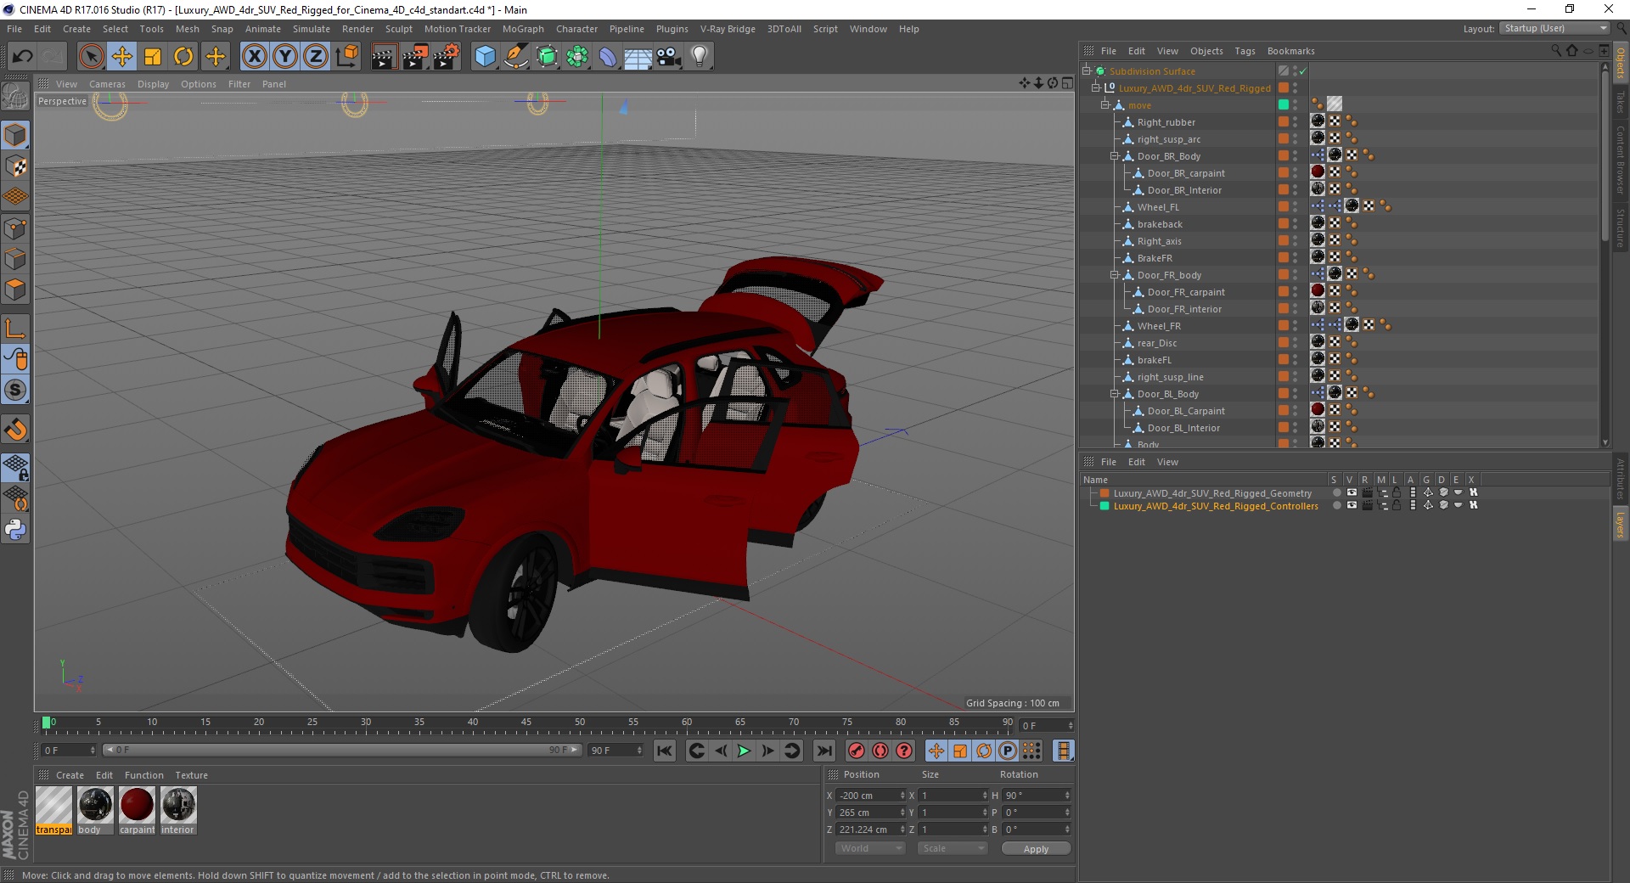Activate the Rotate tool in top toolbar
The height and width of the screenshot is (883, 1630).
(183, 57)
